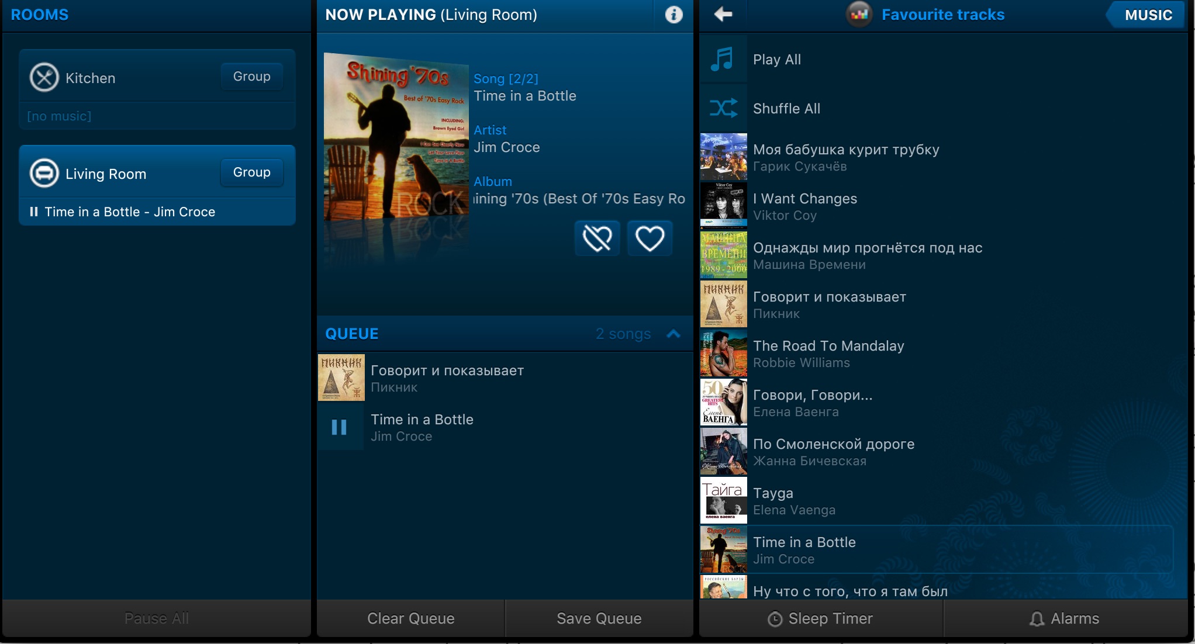
Task: Click the Kitchen room status icon
Action: click(x=44, y=77)
